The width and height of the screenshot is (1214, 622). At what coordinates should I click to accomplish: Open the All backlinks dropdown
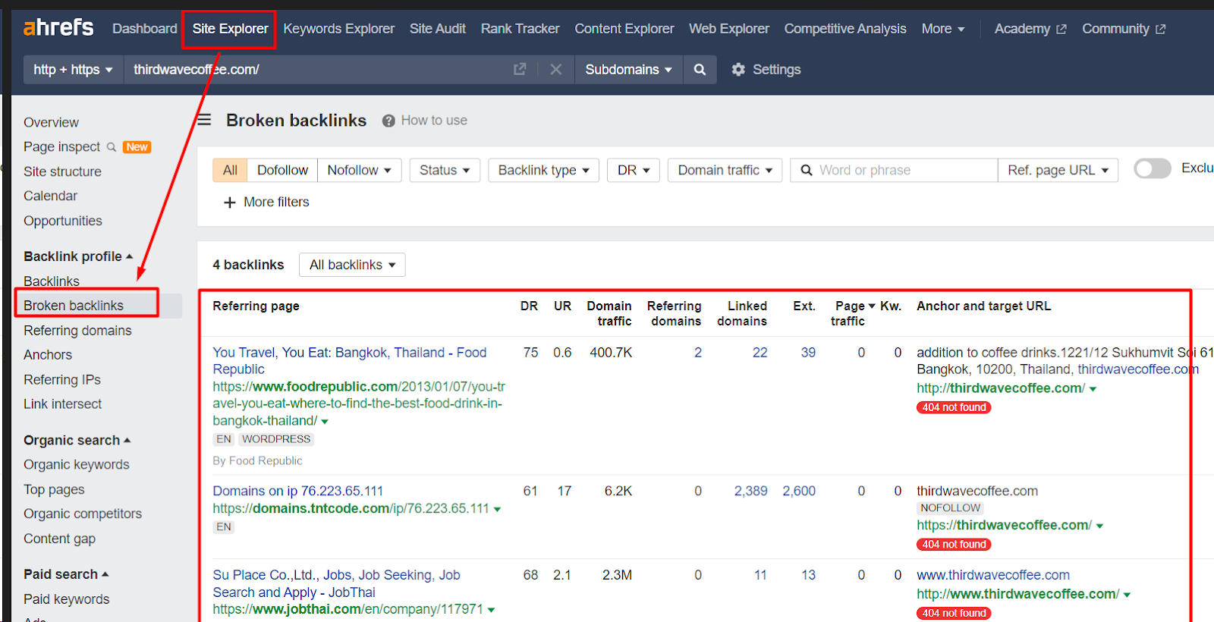352,265
